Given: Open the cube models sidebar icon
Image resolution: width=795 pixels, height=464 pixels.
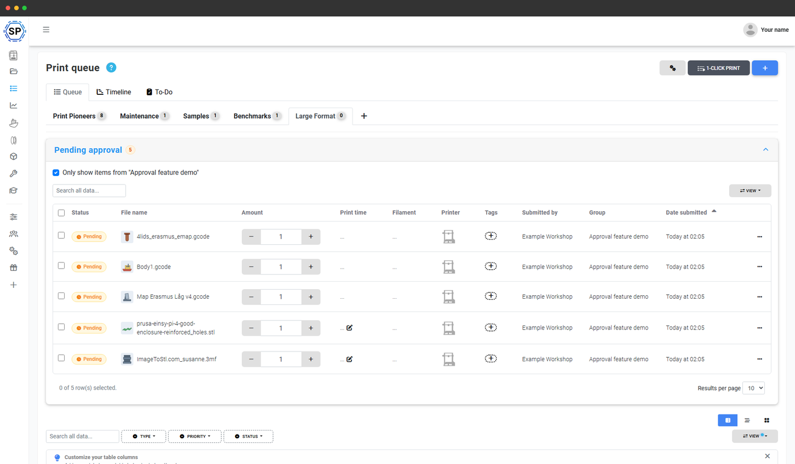Looking at the screenshot, I should pos(14,157).
